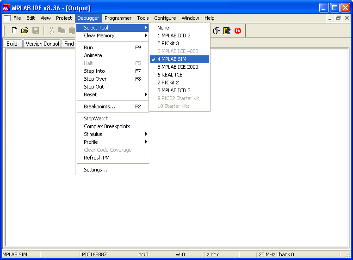
Task: Switch to the Build tab
Action: (12, 43)
